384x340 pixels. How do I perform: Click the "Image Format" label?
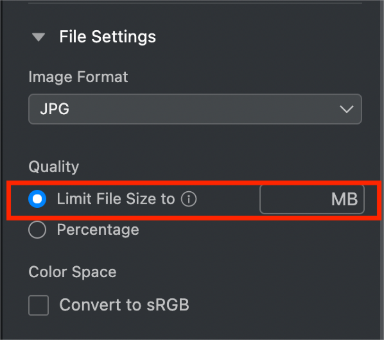(78, 77)
